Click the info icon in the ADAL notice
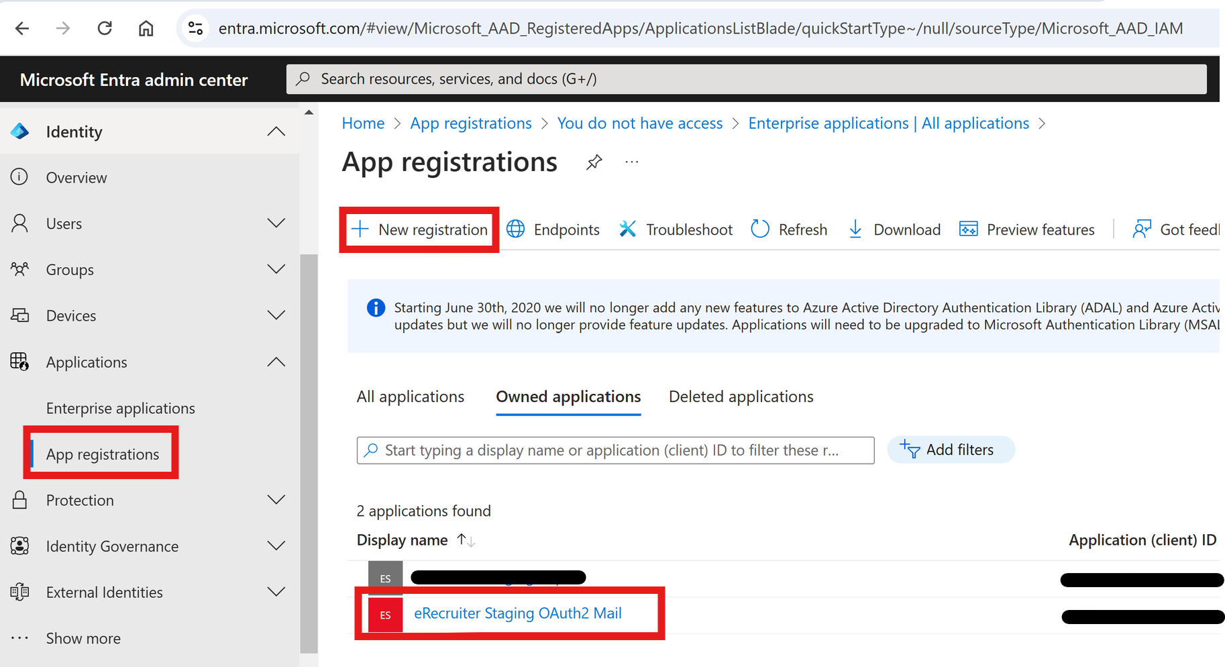 point(376,308)
